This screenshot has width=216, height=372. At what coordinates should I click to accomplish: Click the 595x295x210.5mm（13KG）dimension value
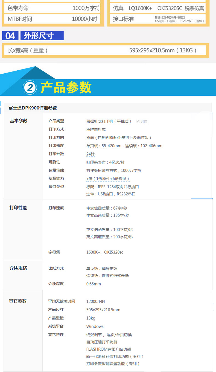pyautogui.click(x=163, y=50)
